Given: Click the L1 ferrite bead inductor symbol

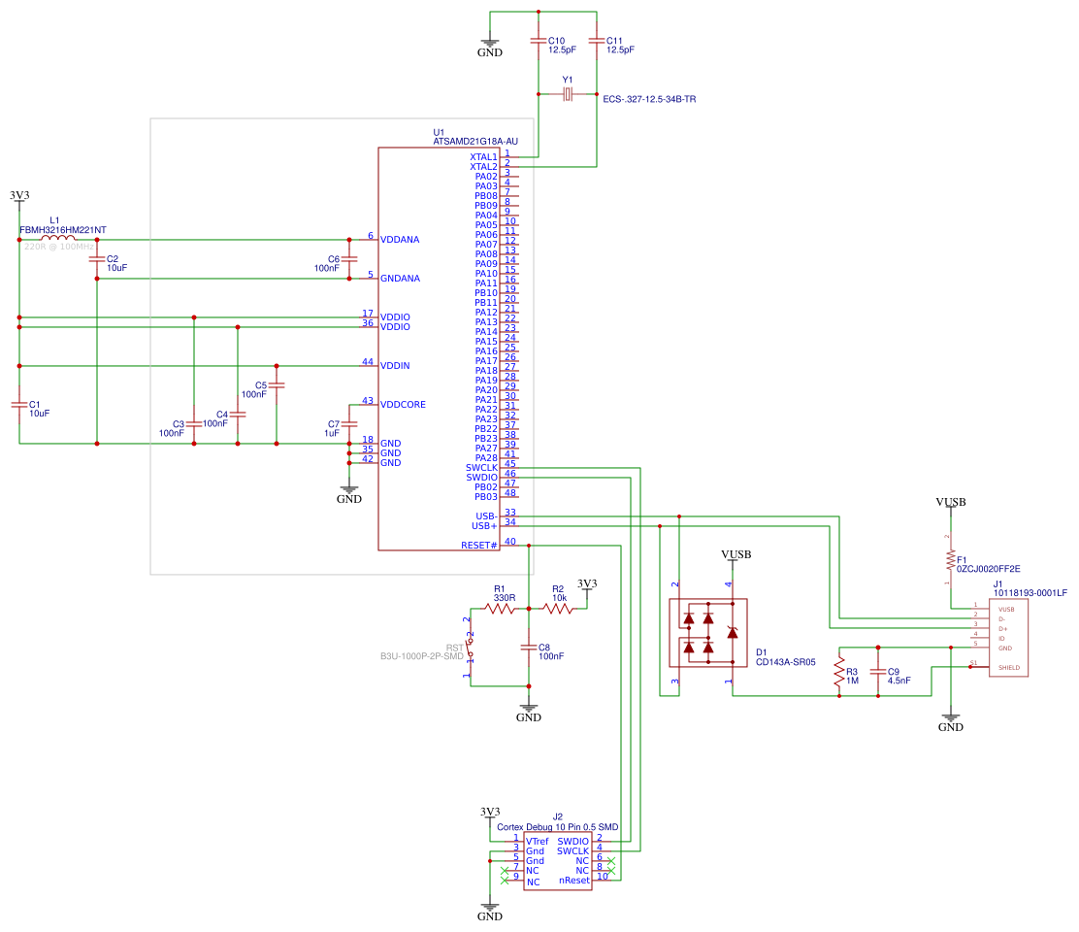Looking at the screenshot, I should coord(58,238).
